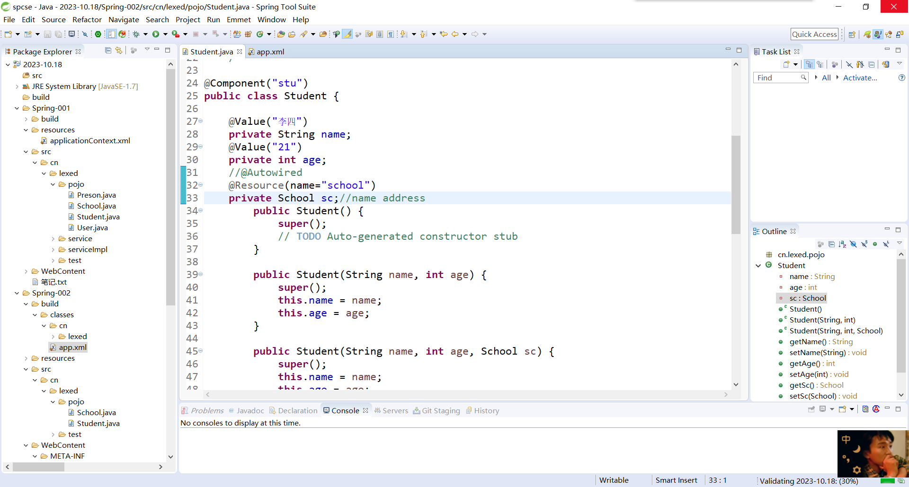The width and height of the screenshot is (909, 487).
Task: Collapse the Student class in Outline
Action: pos(758,266)
